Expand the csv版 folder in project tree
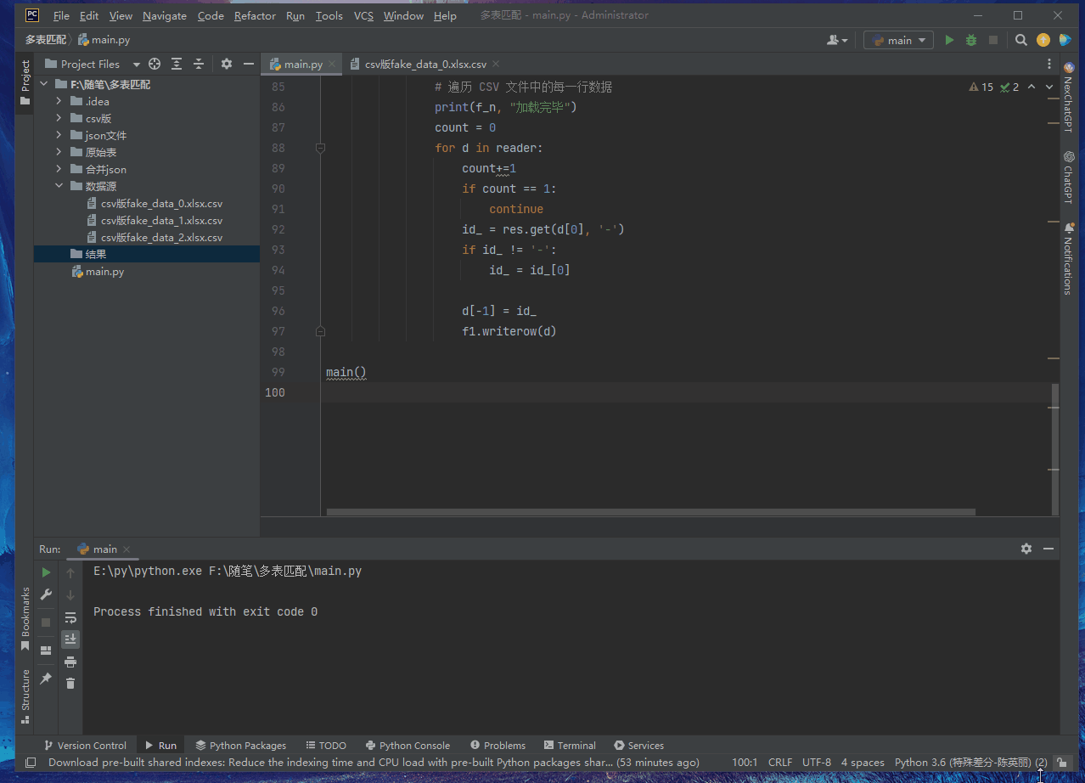This screenshot has width=1085, height=783. (x=59, y=119)
